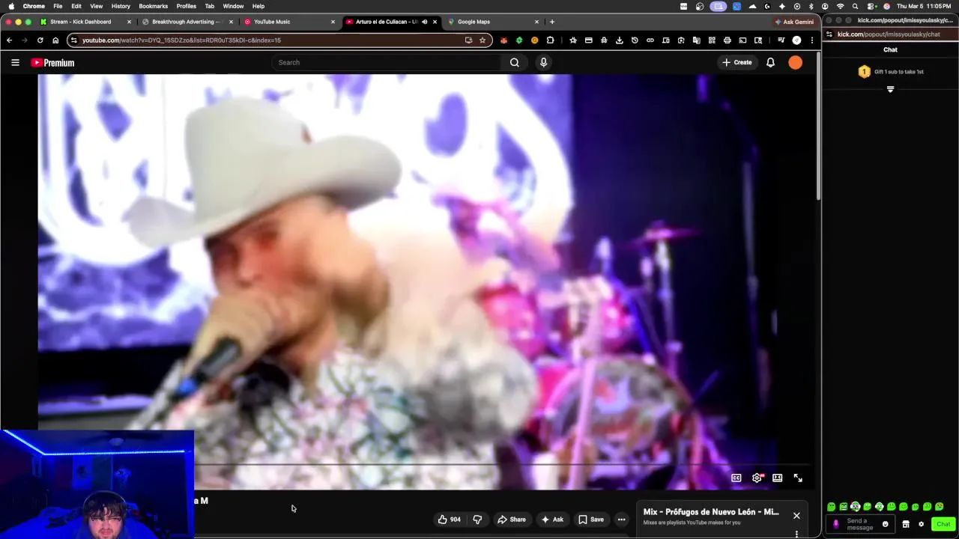Open the Bookmarks menu

153,6
